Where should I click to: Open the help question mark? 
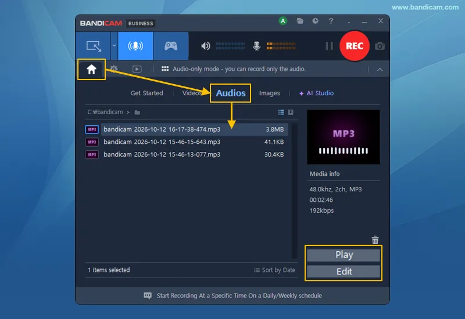pyautogui.click(x=331, y=21)
